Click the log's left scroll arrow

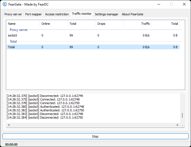[x=8, y=125]
